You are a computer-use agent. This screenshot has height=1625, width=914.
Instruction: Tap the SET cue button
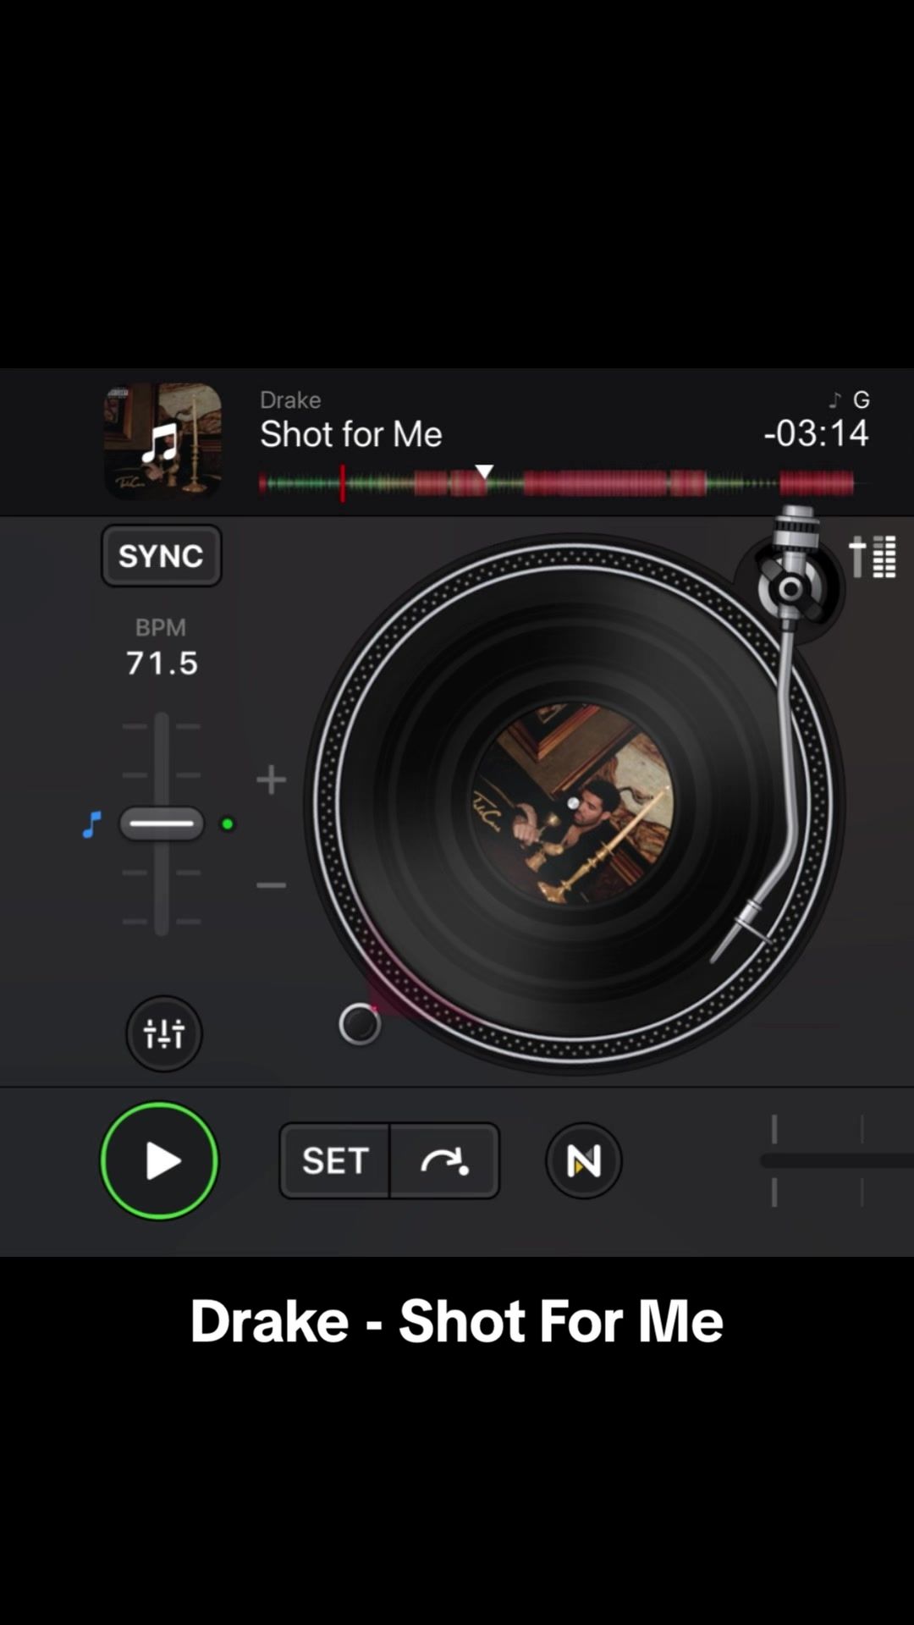click(x=334, y=1160)
